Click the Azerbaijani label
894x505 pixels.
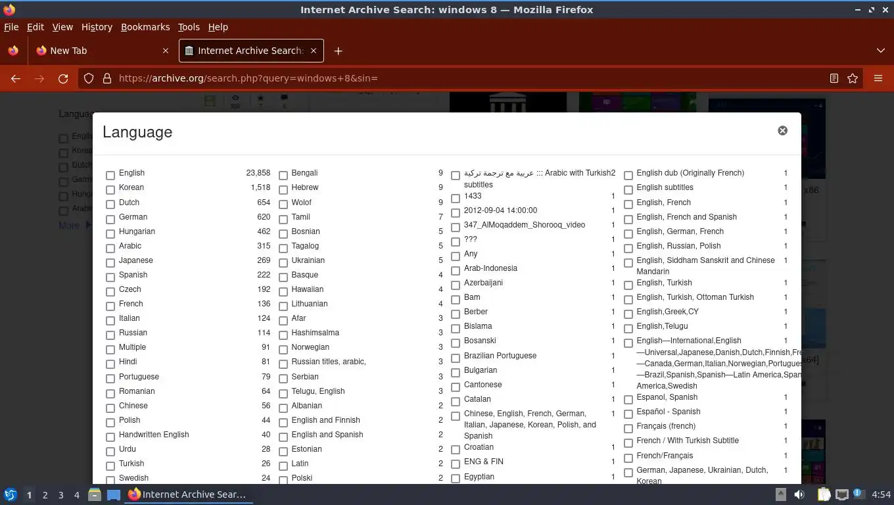[483, 283]
